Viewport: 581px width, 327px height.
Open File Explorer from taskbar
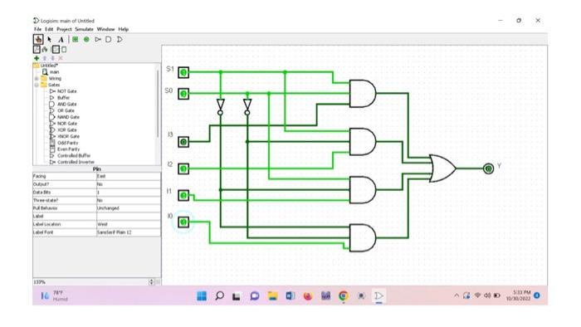click(273, 296)
